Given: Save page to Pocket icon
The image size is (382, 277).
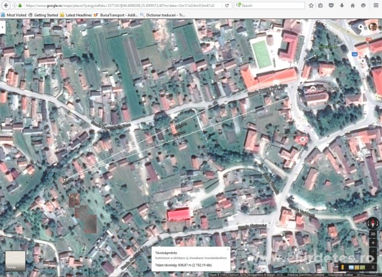Looking at the screenshot, I should [x=331, y=5].
